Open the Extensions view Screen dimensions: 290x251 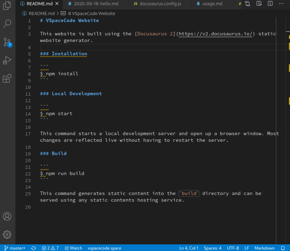(x=7, y=78)
